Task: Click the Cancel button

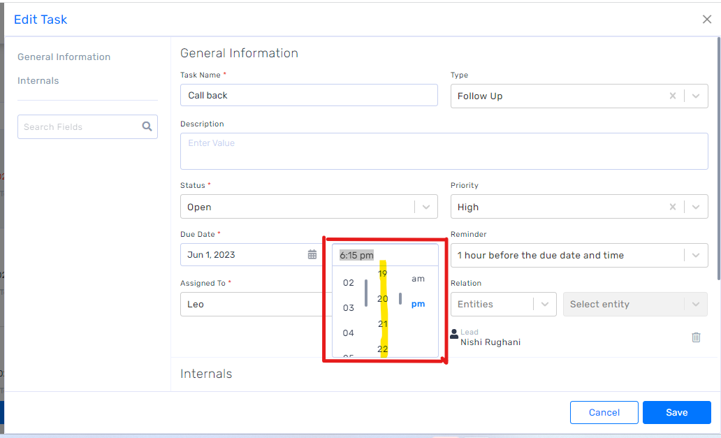Action: (x=604, y=413)
